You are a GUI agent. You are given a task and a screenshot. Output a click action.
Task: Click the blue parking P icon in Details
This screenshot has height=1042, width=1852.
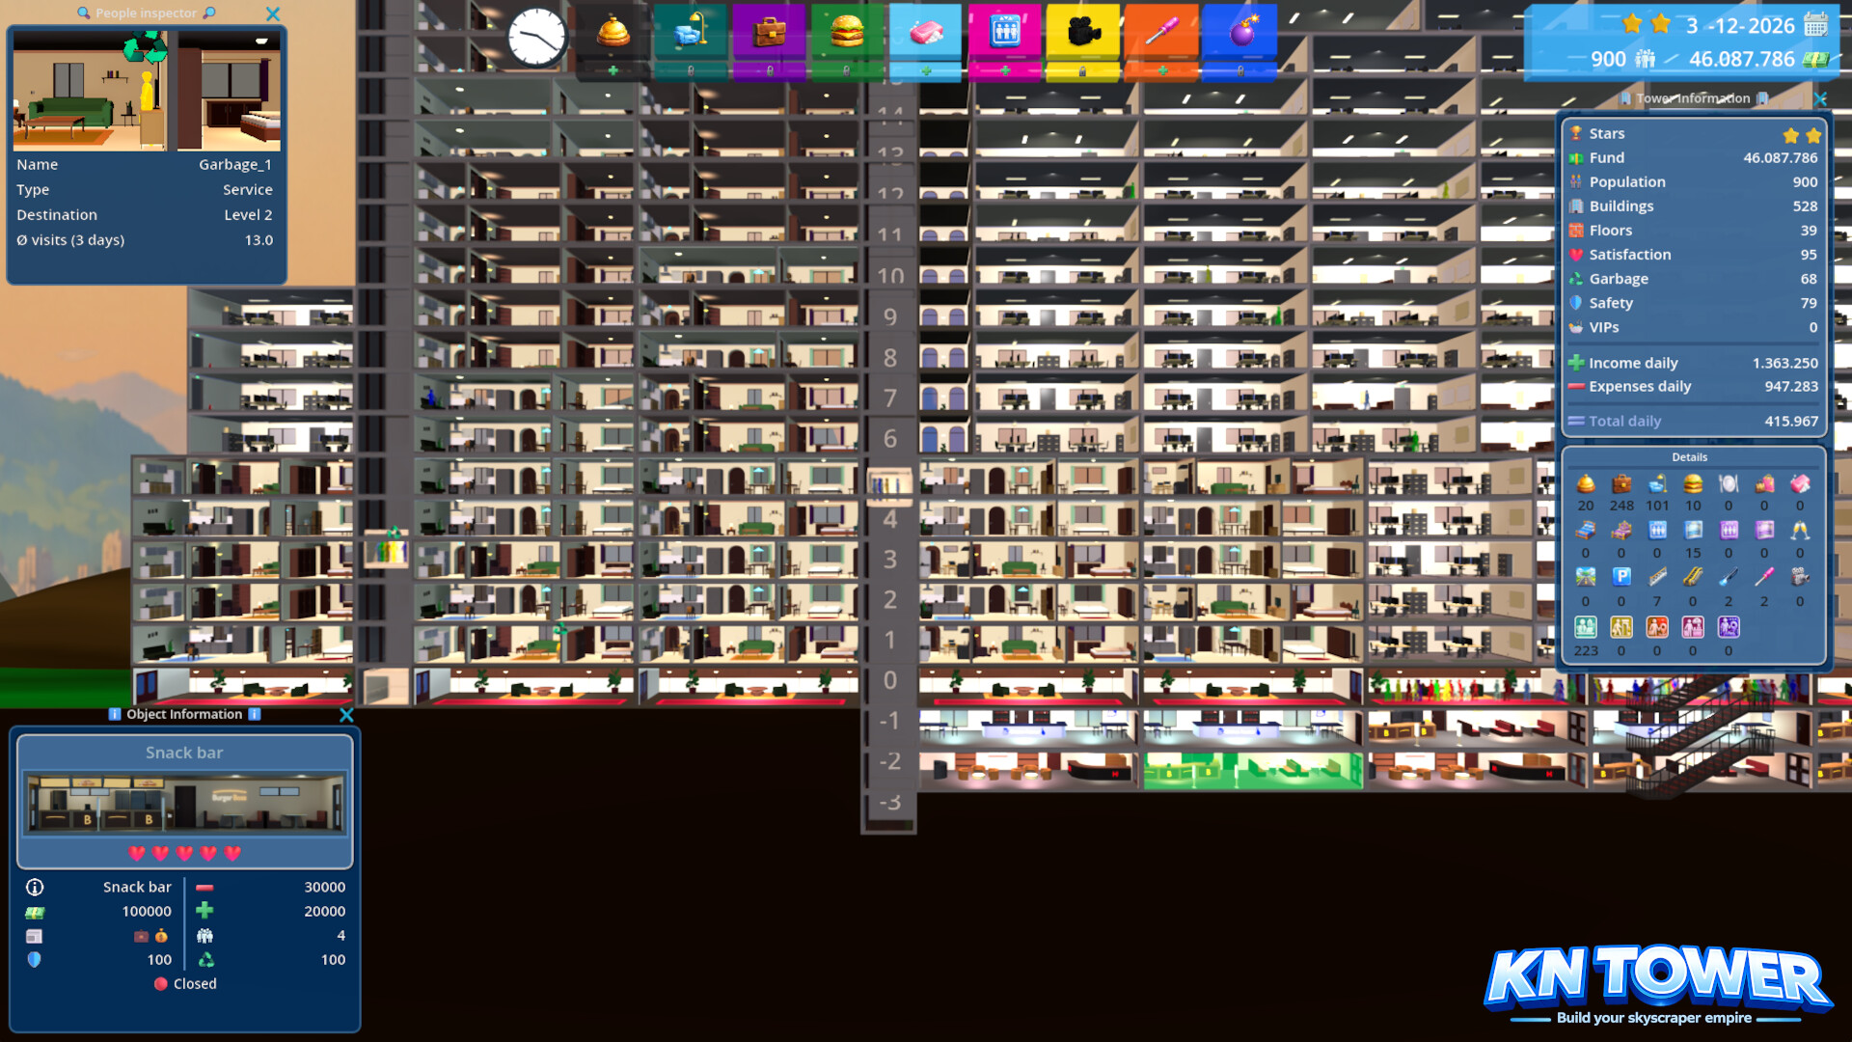1621,577
